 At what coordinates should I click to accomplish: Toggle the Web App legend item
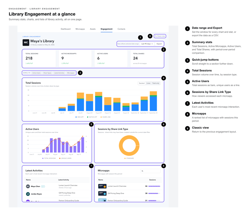(79, 117)
